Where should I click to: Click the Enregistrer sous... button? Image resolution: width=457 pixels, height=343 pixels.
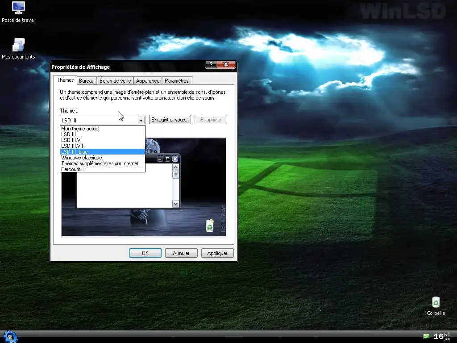tap(170, 120)
